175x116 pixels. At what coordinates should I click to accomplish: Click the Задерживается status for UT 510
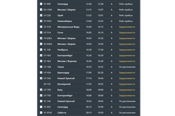pyautogui.click(x=127, y=27)
